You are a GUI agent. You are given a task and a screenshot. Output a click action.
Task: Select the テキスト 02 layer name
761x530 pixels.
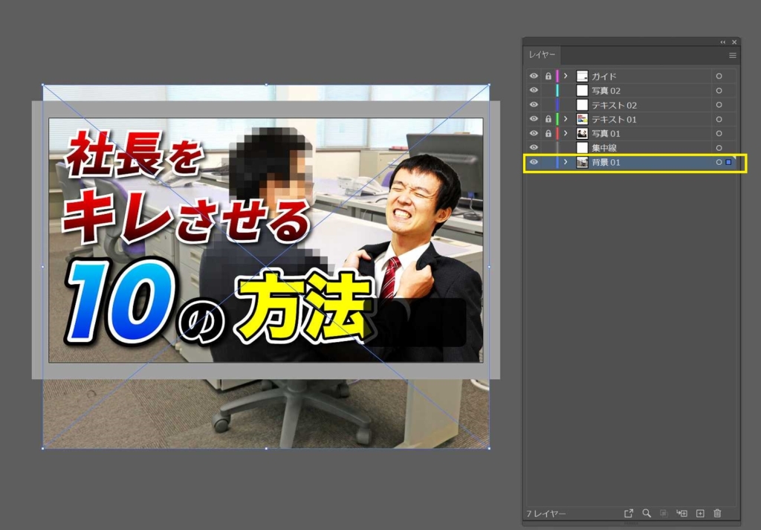click(x=614, y=105)
